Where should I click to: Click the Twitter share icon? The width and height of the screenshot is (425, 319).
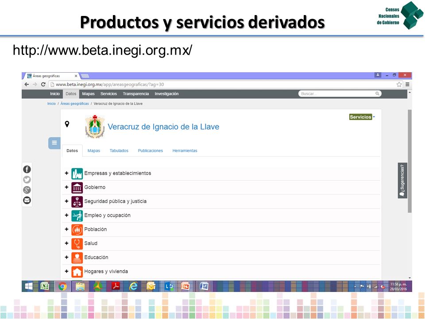pyautogui.click(x=27, y=180)
